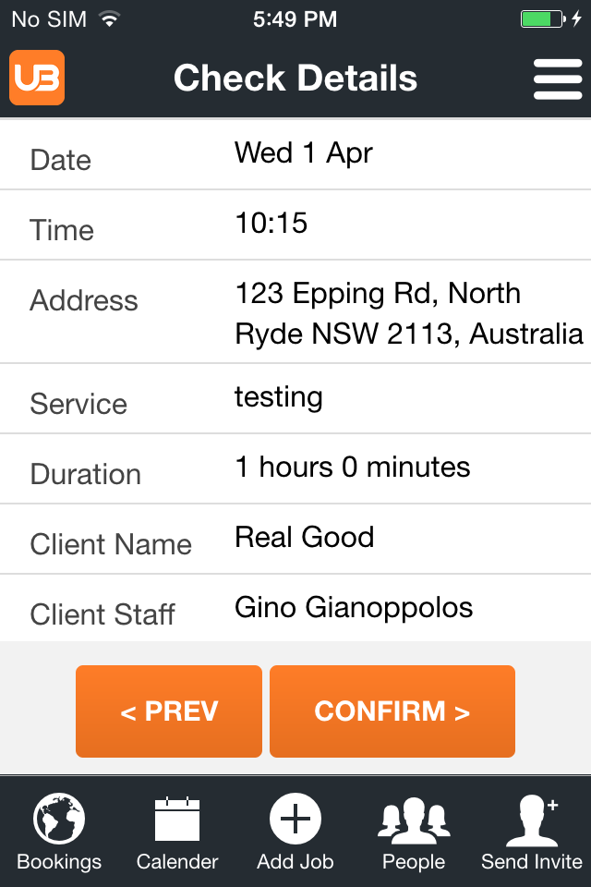Open the People tab icon

pyautogui.click(x=414, y=820)
